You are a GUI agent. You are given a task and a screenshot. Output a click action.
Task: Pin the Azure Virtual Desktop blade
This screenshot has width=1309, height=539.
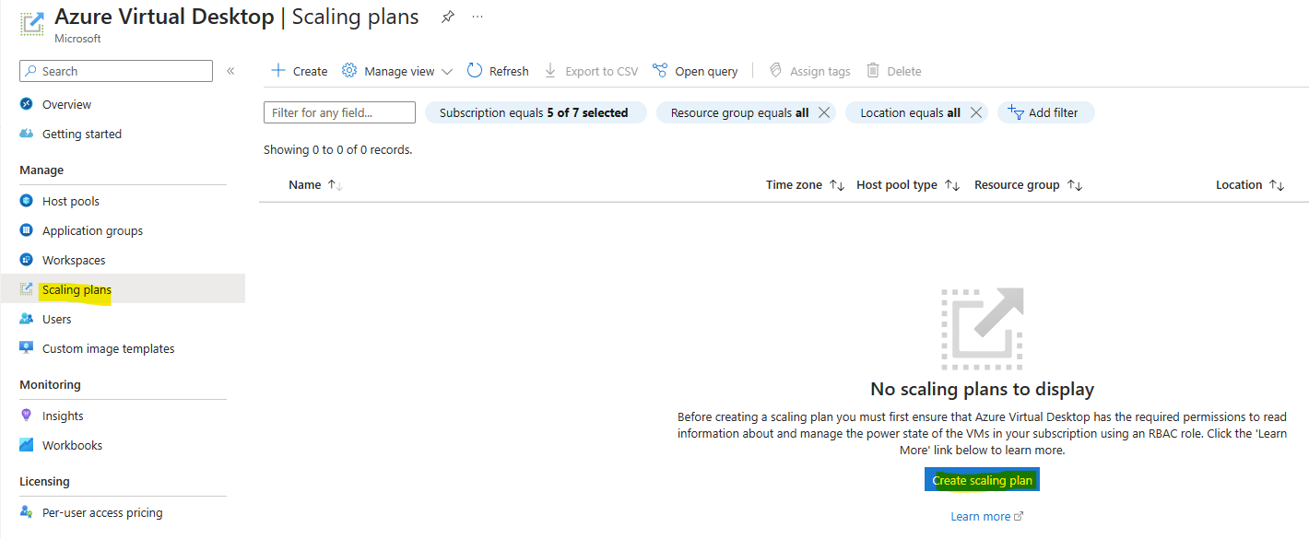tap(447, 17)
